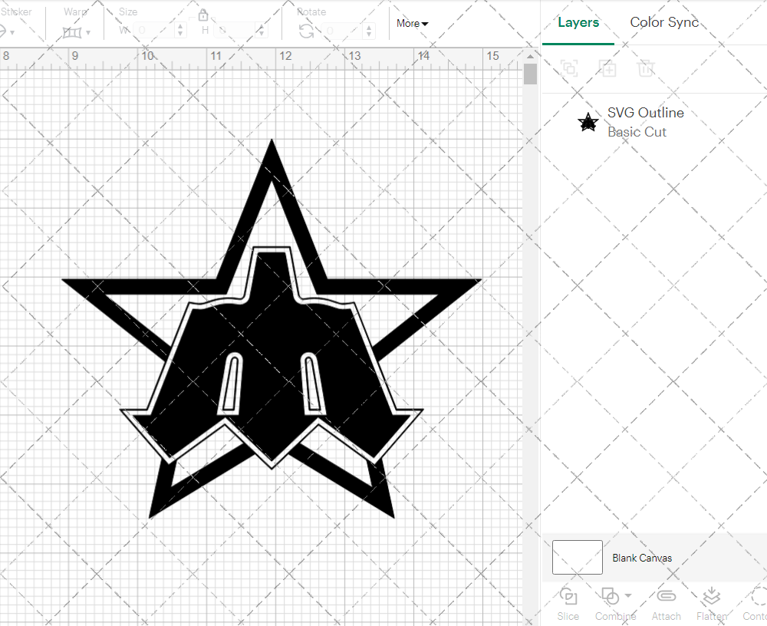Screen dimensions: 767x626
Task: Click the Attach icon
Action: 666,597
